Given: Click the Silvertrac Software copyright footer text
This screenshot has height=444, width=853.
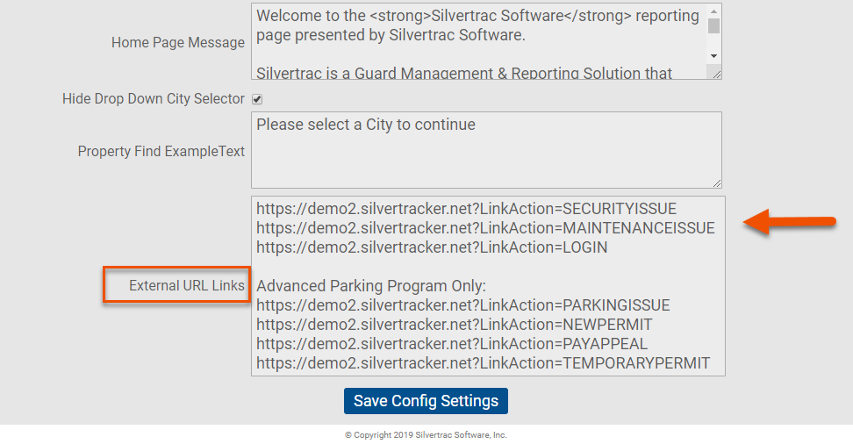Looking at the screenshot, I should 426,434.
